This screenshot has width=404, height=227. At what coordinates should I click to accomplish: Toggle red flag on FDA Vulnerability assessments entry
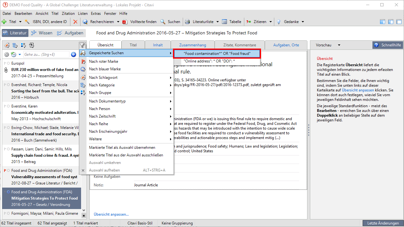5,171
